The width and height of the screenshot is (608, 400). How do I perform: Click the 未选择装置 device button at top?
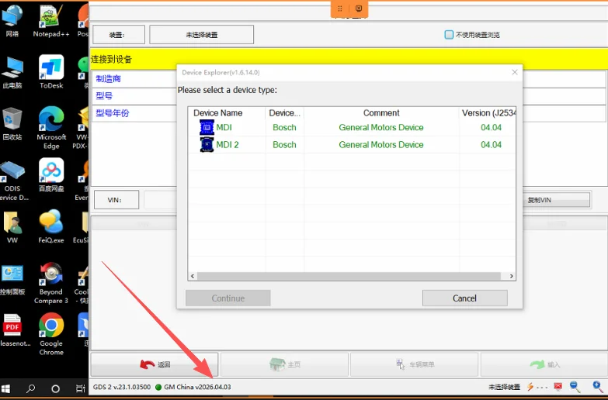coord(202,34)
